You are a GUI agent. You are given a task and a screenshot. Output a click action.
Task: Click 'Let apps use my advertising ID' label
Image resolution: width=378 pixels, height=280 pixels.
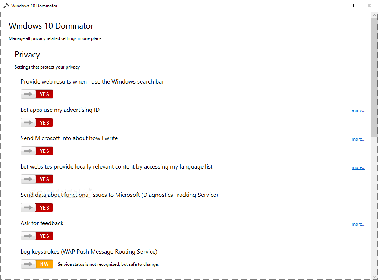[x=60, y=110]
